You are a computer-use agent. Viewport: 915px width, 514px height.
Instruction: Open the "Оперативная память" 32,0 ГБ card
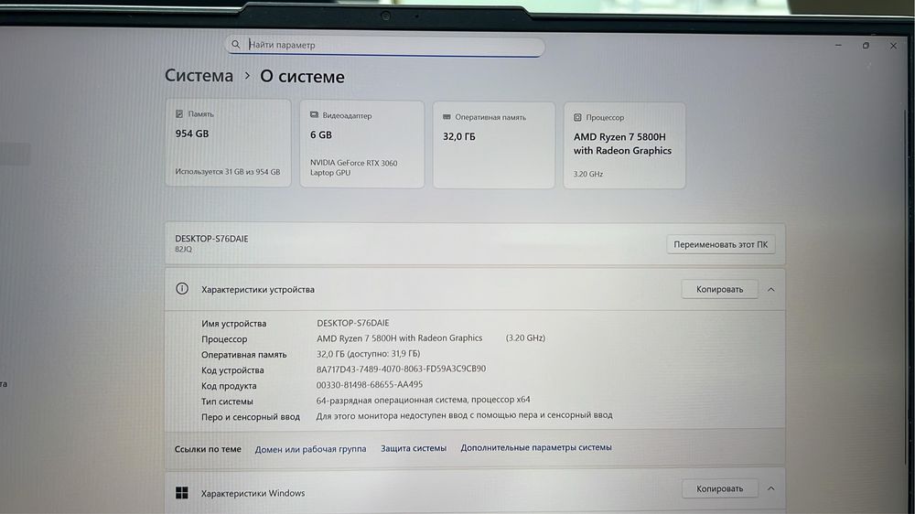click(494, 145)
